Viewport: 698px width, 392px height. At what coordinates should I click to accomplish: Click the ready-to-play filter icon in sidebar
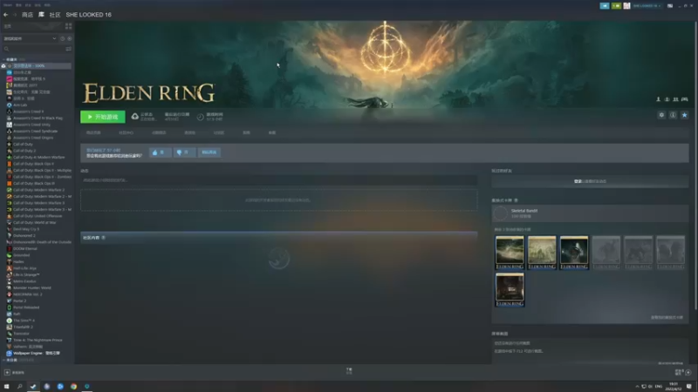pos(70,38)
